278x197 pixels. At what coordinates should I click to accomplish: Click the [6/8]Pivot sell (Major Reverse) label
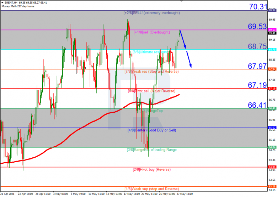151,91
